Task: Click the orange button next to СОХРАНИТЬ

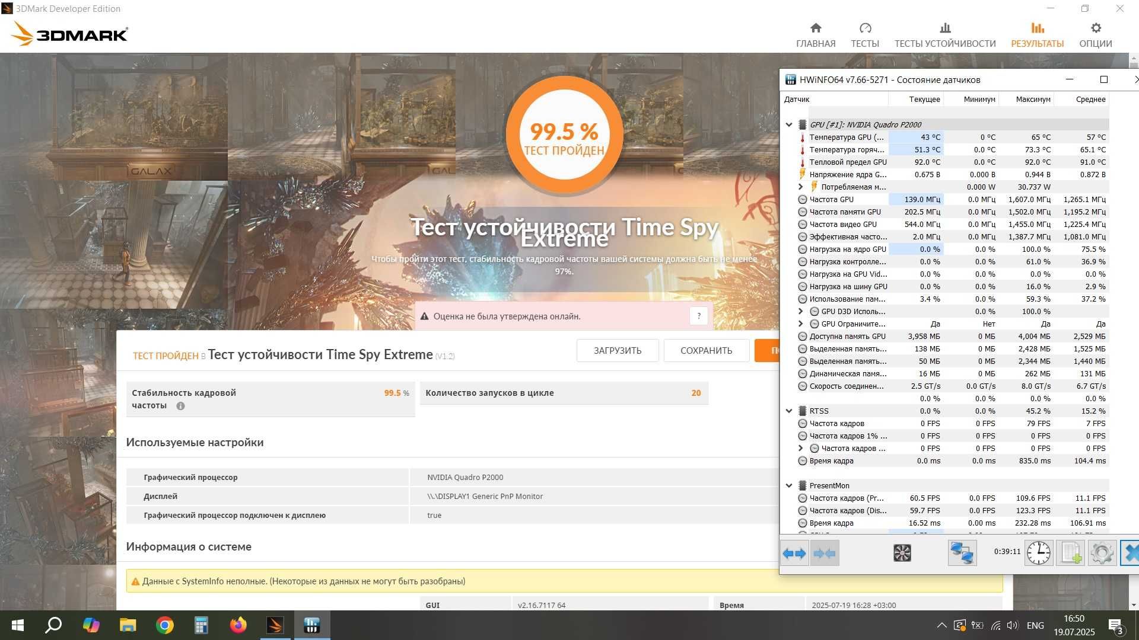Action: (x=767, y=350)
